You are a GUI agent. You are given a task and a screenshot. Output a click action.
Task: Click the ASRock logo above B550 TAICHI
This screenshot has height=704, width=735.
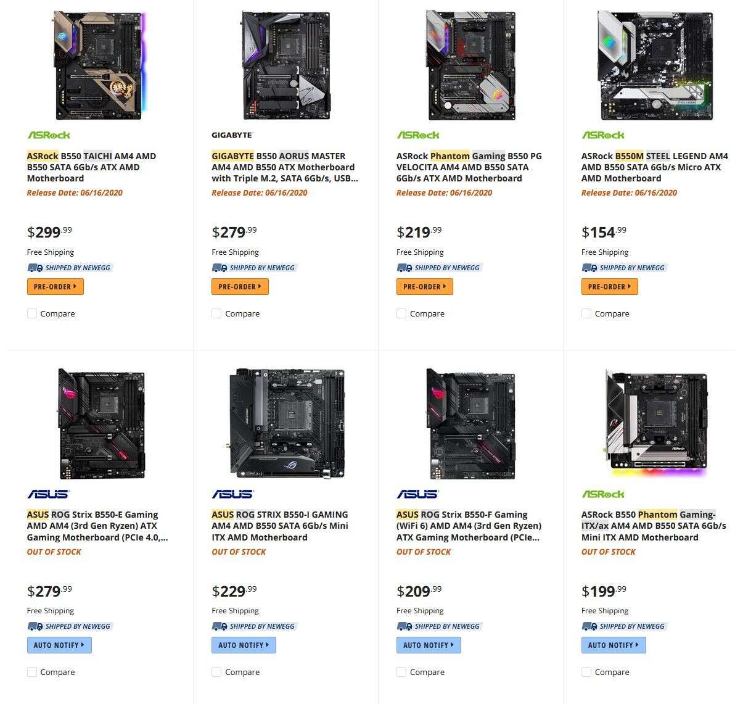pos(49,135)
